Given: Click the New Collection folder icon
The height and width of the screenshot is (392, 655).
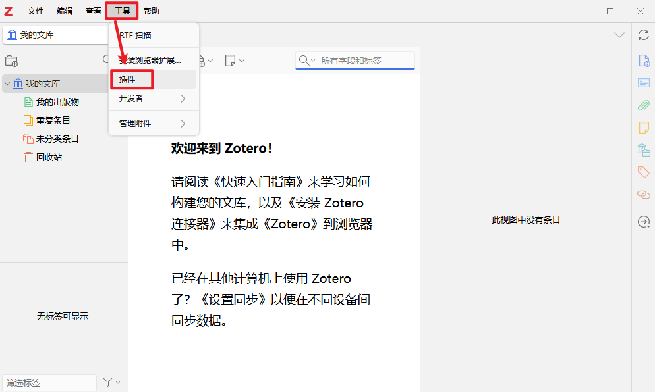Looking at the screenshot, I should pyautogui.click(x=11, y=61).
